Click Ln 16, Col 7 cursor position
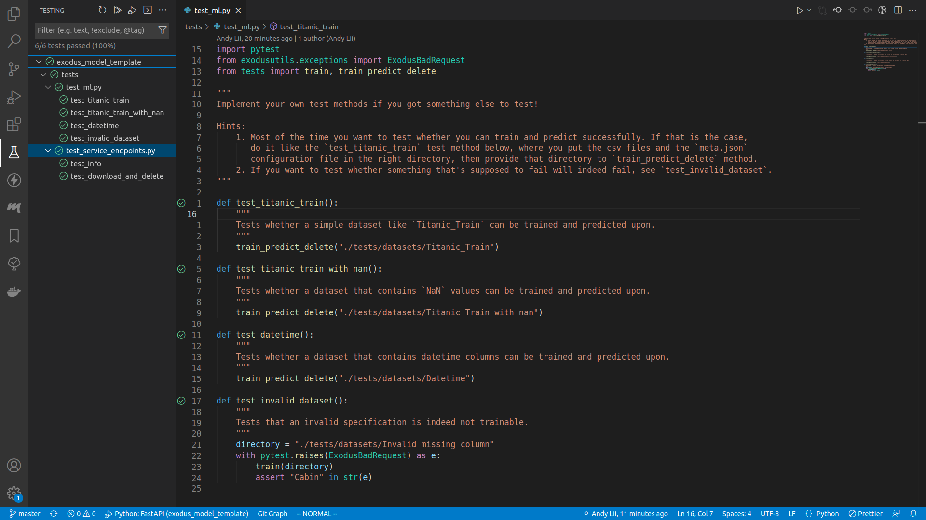The image size is (926, 520). [695, 514]
